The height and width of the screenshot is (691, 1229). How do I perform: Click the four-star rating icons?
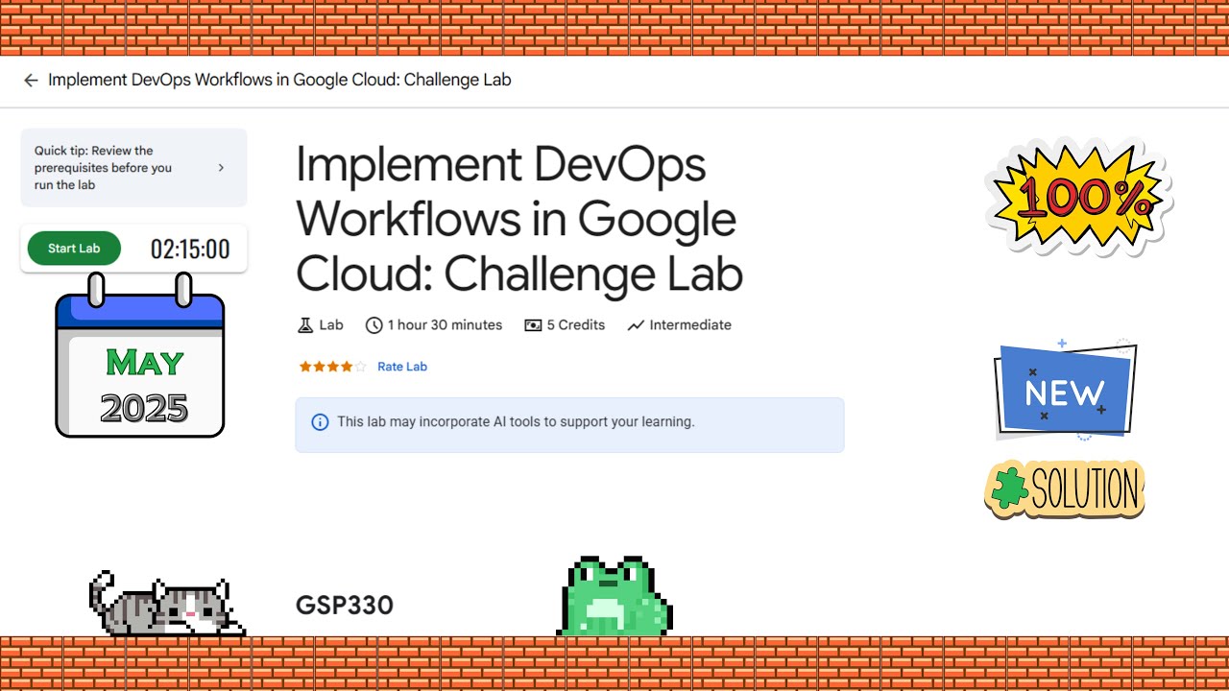[332, 367]
